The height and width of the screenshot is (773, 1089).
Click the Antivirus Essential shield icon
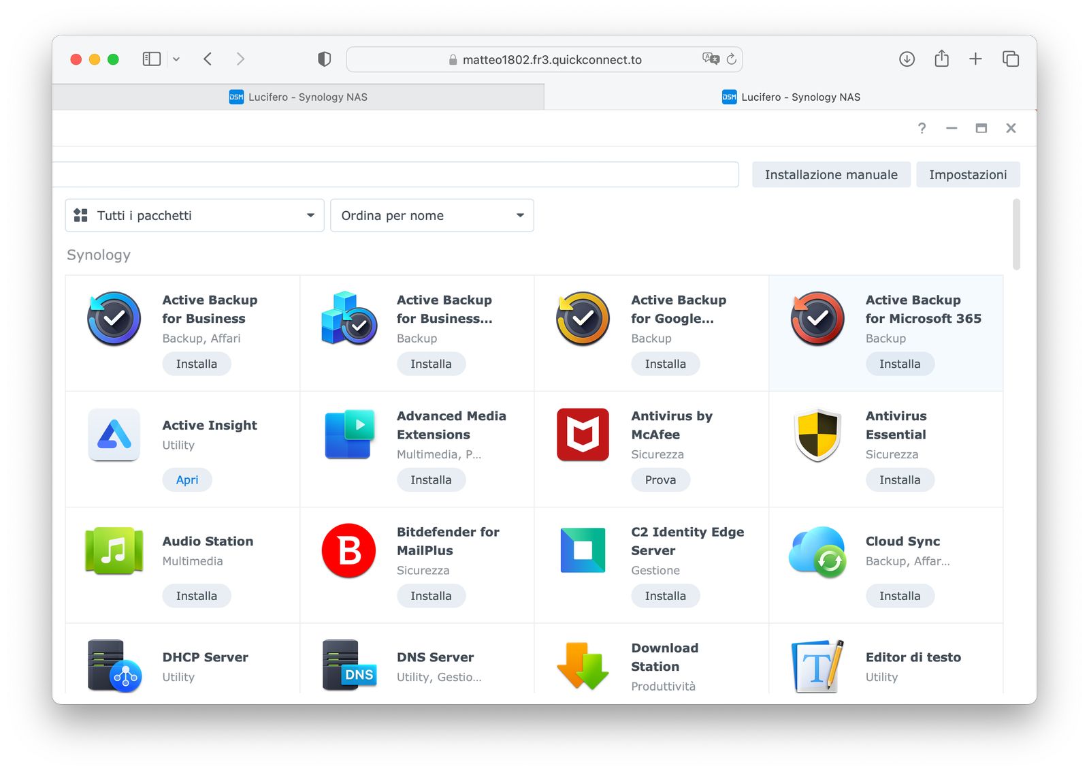817,435
